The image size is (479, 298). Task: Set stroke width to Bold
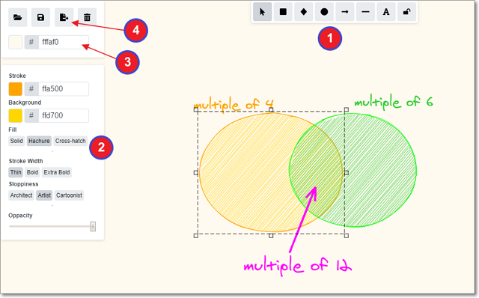(x=32, y=172)
